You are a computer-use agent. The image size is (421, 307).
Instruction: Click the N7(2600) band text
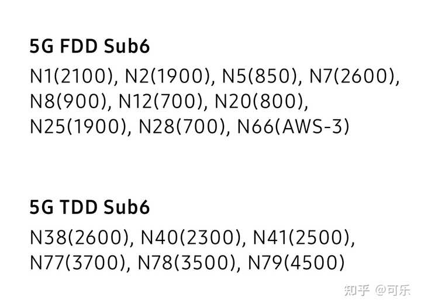(x=351, y=77)
